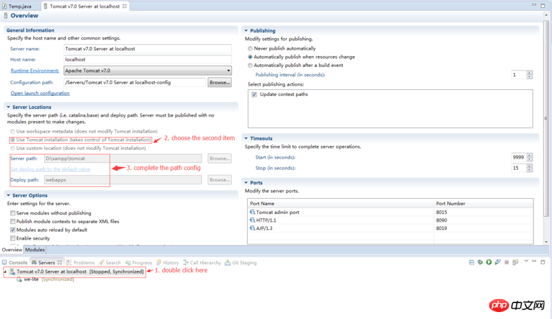The image size is (552, 319).
Task: Click the HTTP/1.1 port icon
Action: click(253, 220)
